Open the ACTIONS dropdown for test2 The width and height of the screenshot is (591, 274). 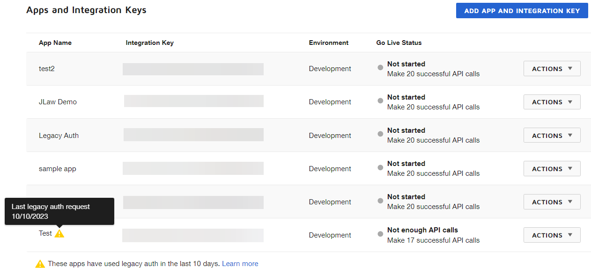coord(552,69)
